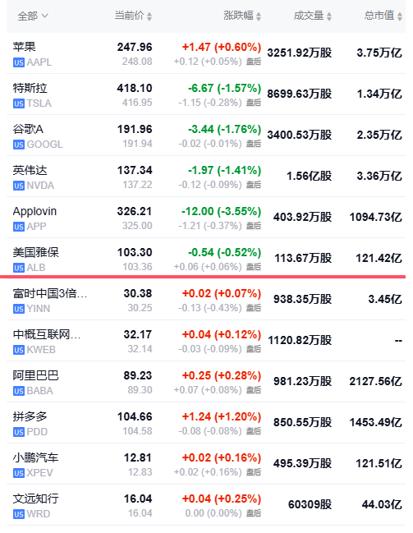Click the 盘后 tag in the NVDA row
Viewport: 413px width, 533px height.
254,185
